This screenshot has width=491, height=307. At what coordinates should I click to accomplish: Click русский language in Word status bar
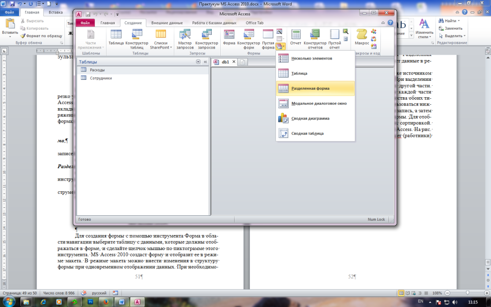pos(99,293)
